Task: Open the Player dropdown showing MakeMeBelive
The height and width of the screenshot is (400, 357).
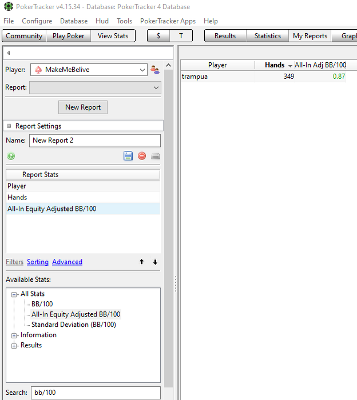Action: pos(89,70)
